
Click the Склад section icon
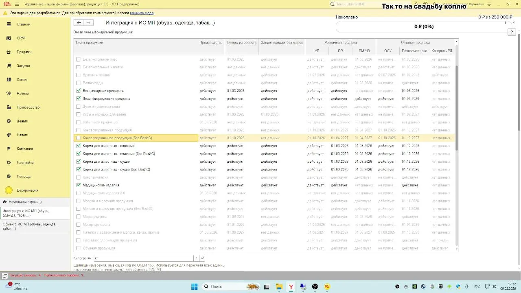[x=9, y=80]
